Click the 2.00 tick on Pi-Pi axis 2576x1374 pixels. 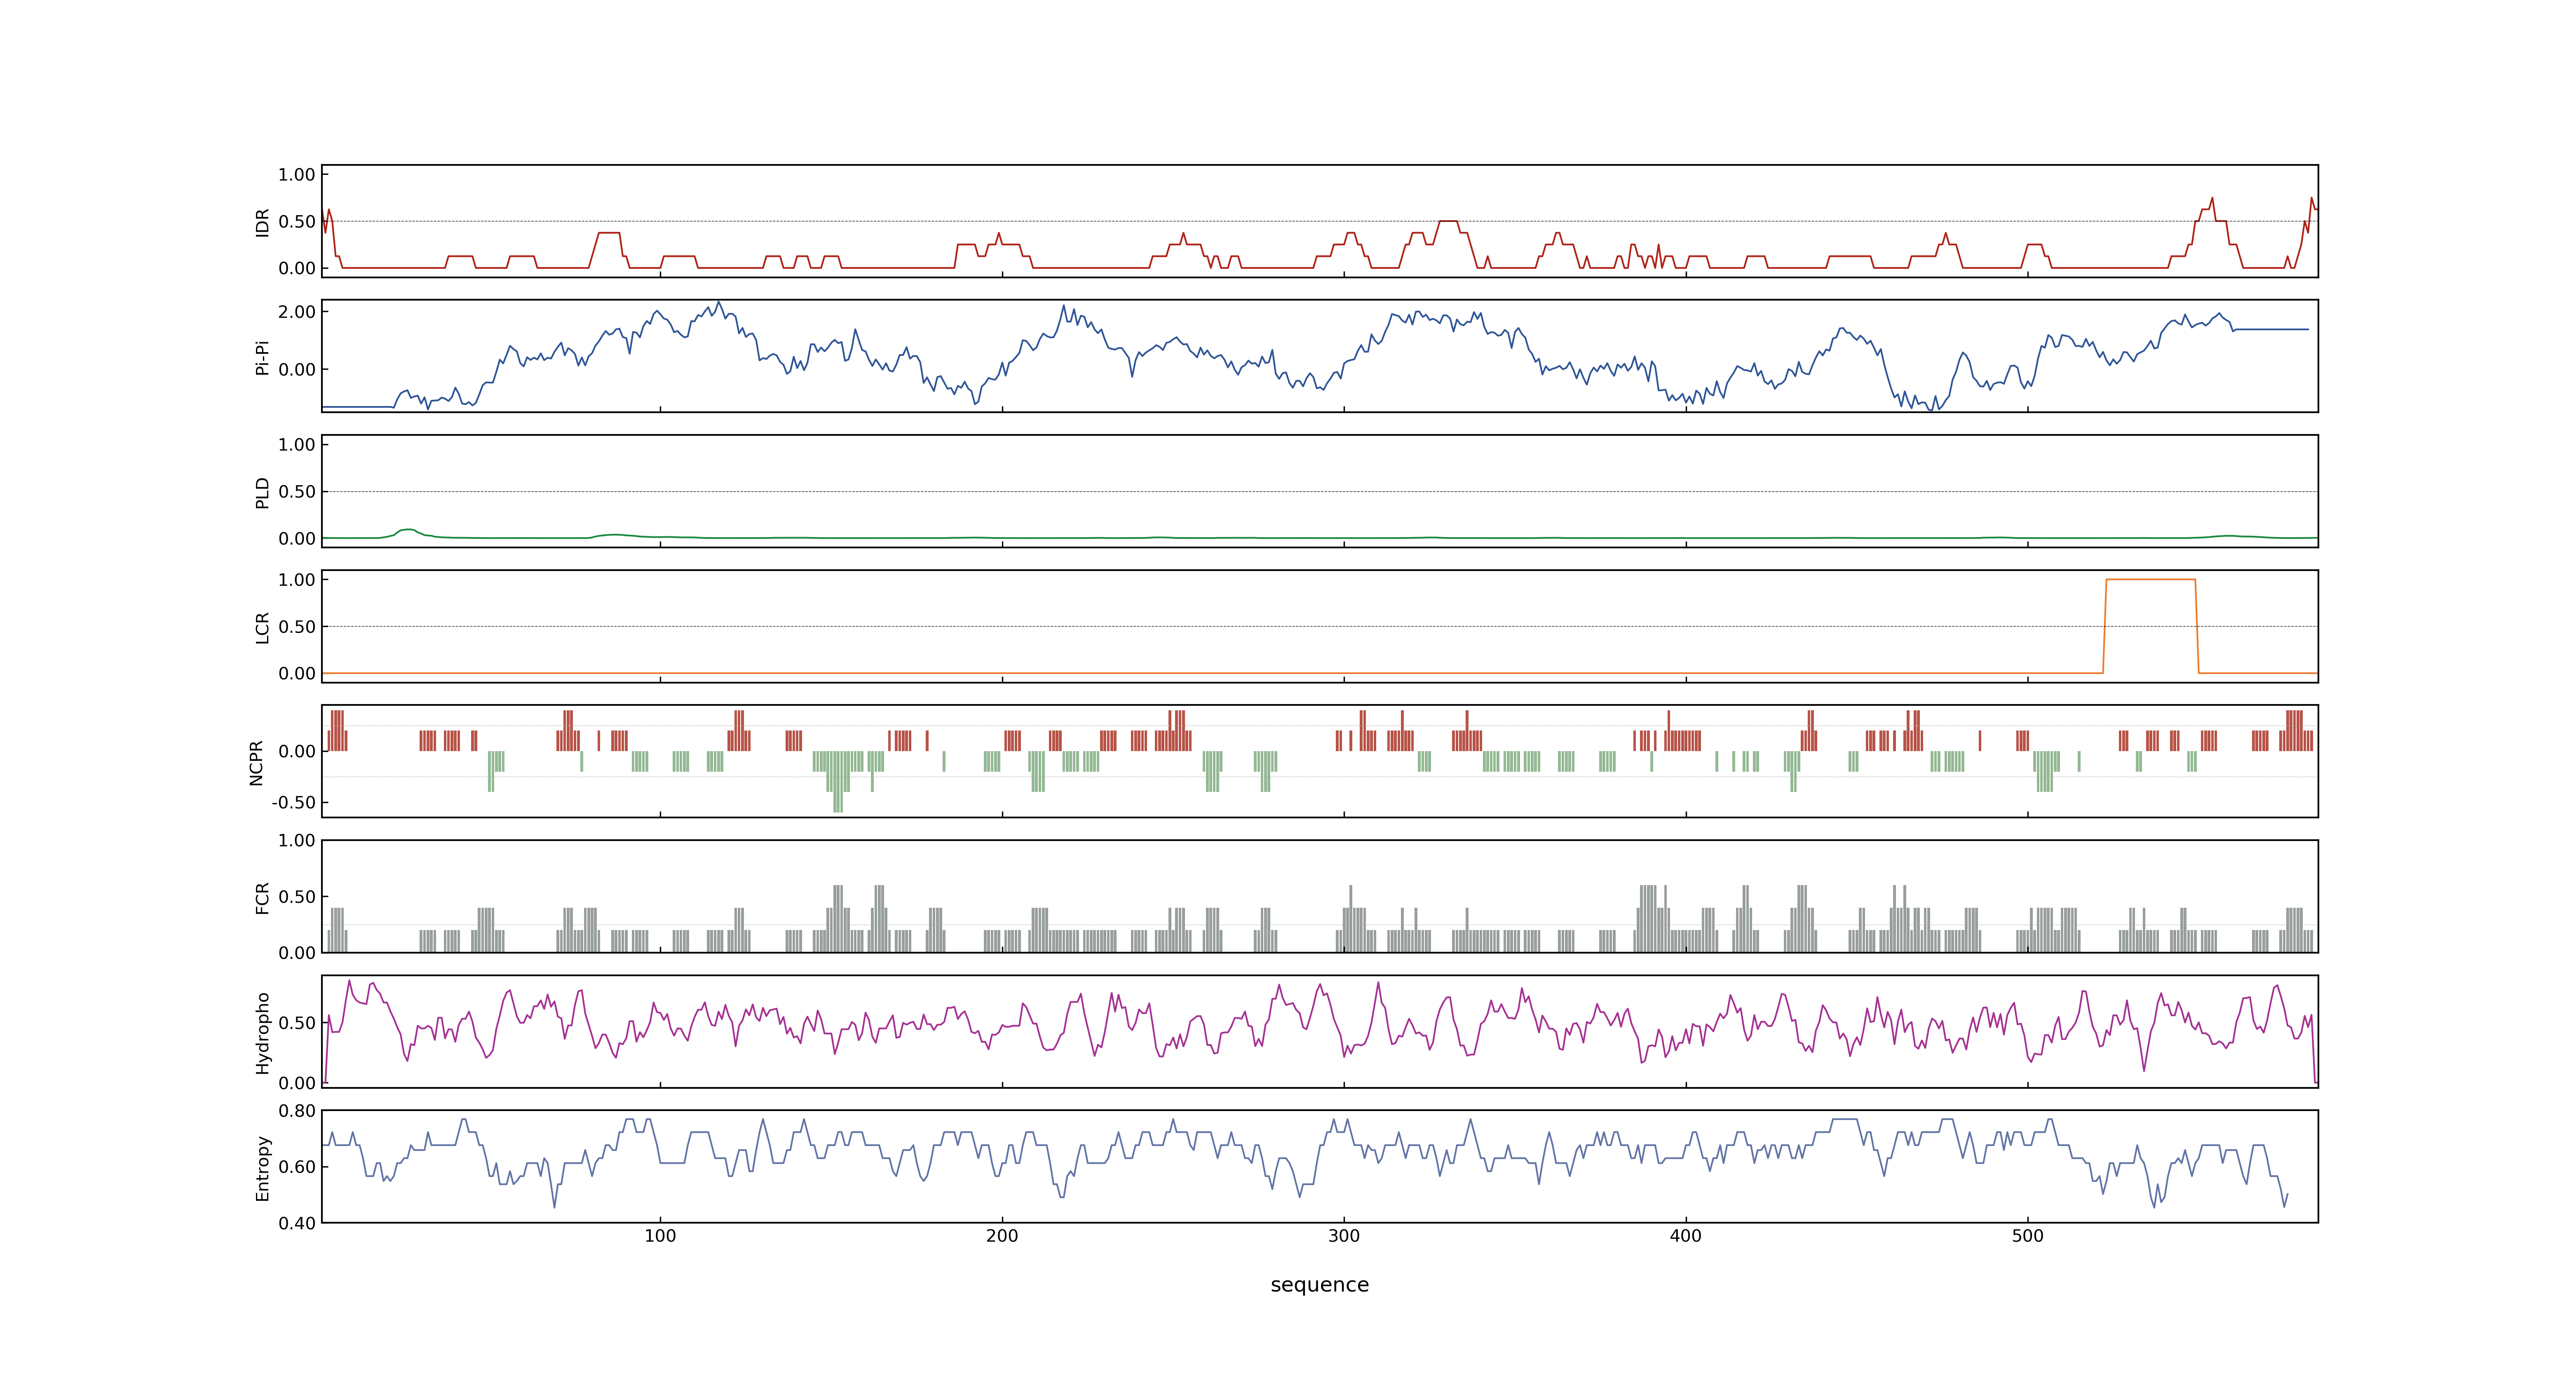(297, 312)
